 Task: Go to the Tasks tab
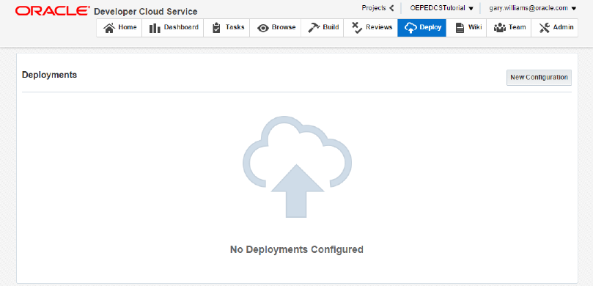(x=226, y=28)
